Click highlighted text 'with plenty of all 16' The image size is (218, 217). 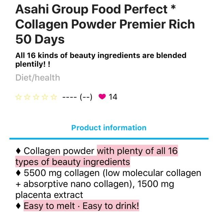[137, 151]
